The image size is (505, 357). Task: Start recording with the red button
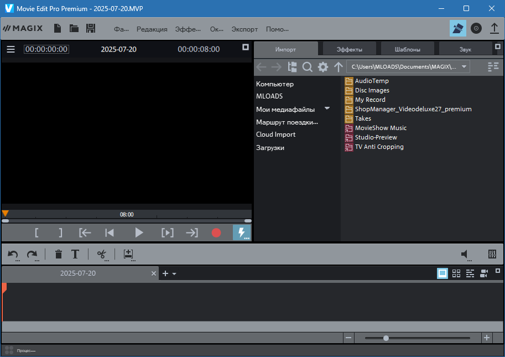[216, 232]
